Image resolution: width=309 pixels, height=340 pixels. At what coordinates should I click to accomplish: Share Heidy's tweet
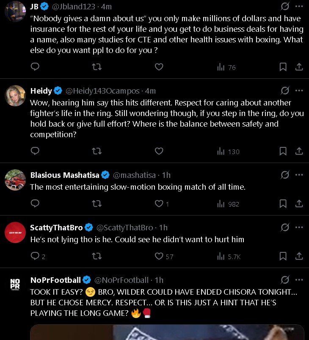click(298, 151)
